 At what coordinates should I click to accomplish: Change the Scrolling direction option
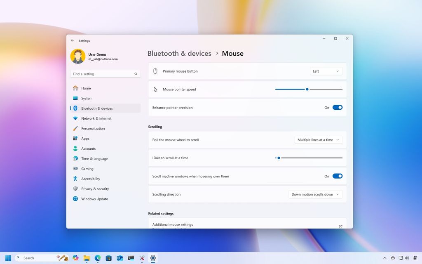tap(315, 194)
